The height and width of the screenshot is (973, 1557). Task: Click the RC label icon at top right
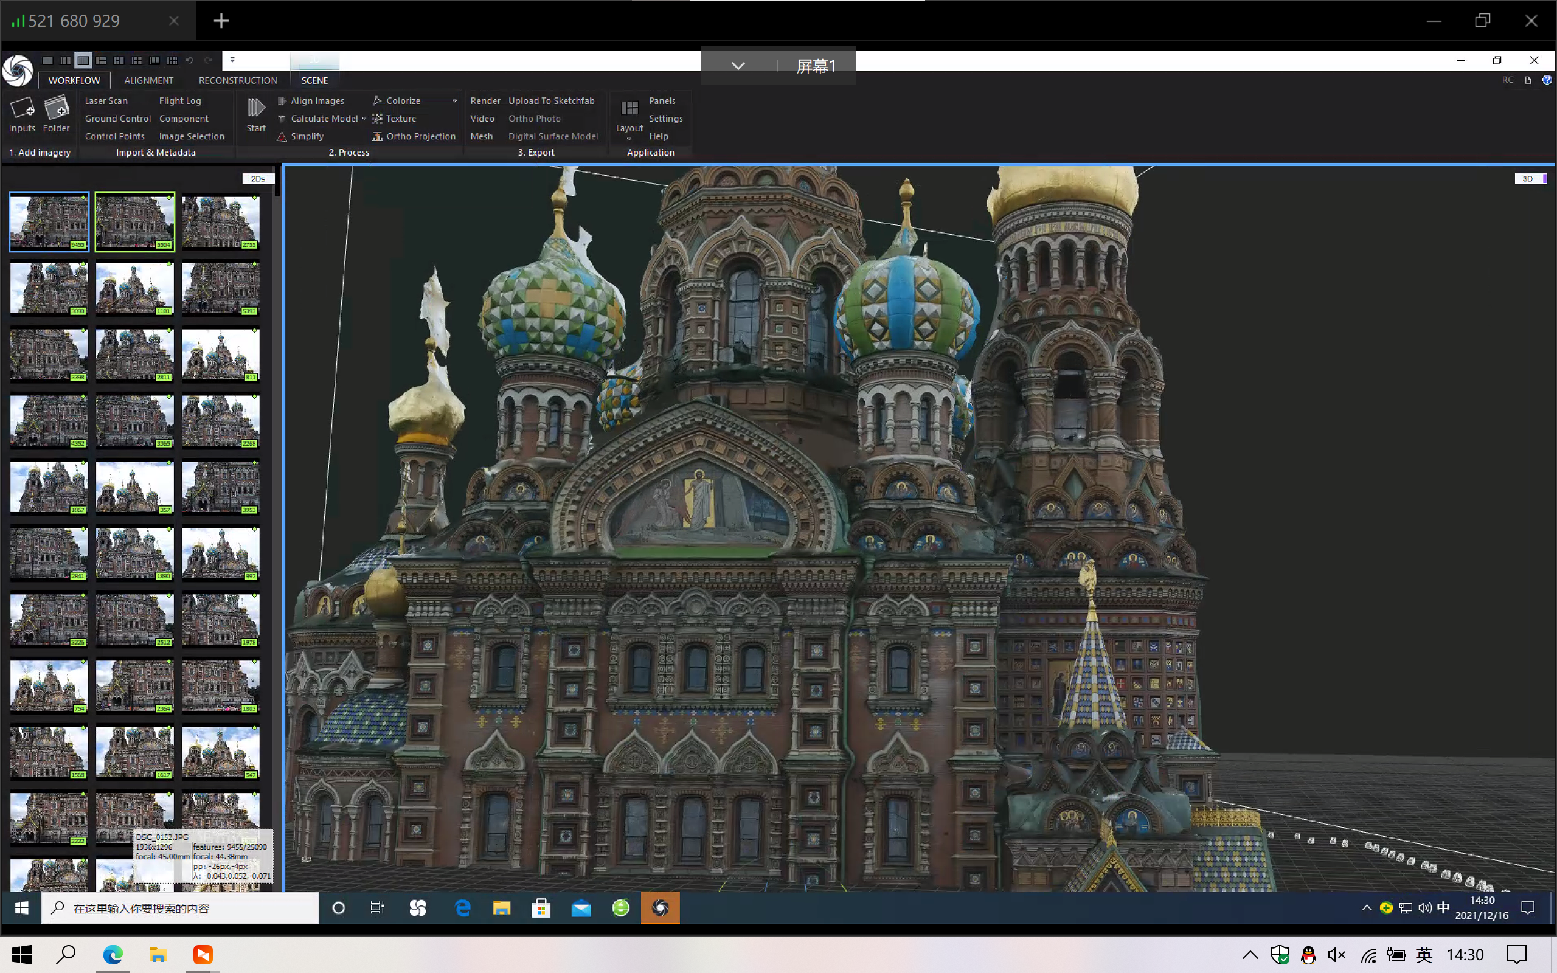(x=1508, y=80)
